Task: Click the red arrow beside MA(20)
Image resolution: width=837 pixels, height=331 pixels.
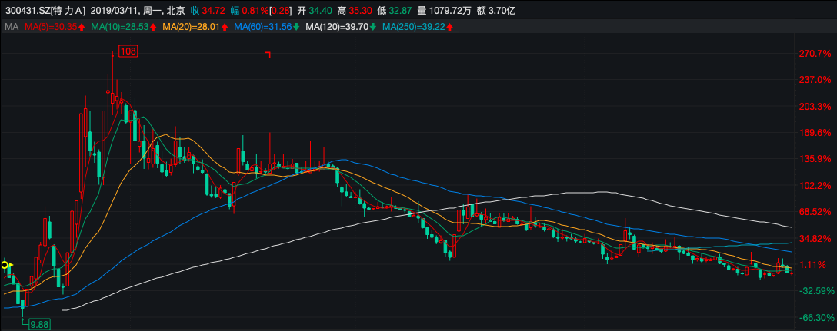Action: click(x=224, y=27)
